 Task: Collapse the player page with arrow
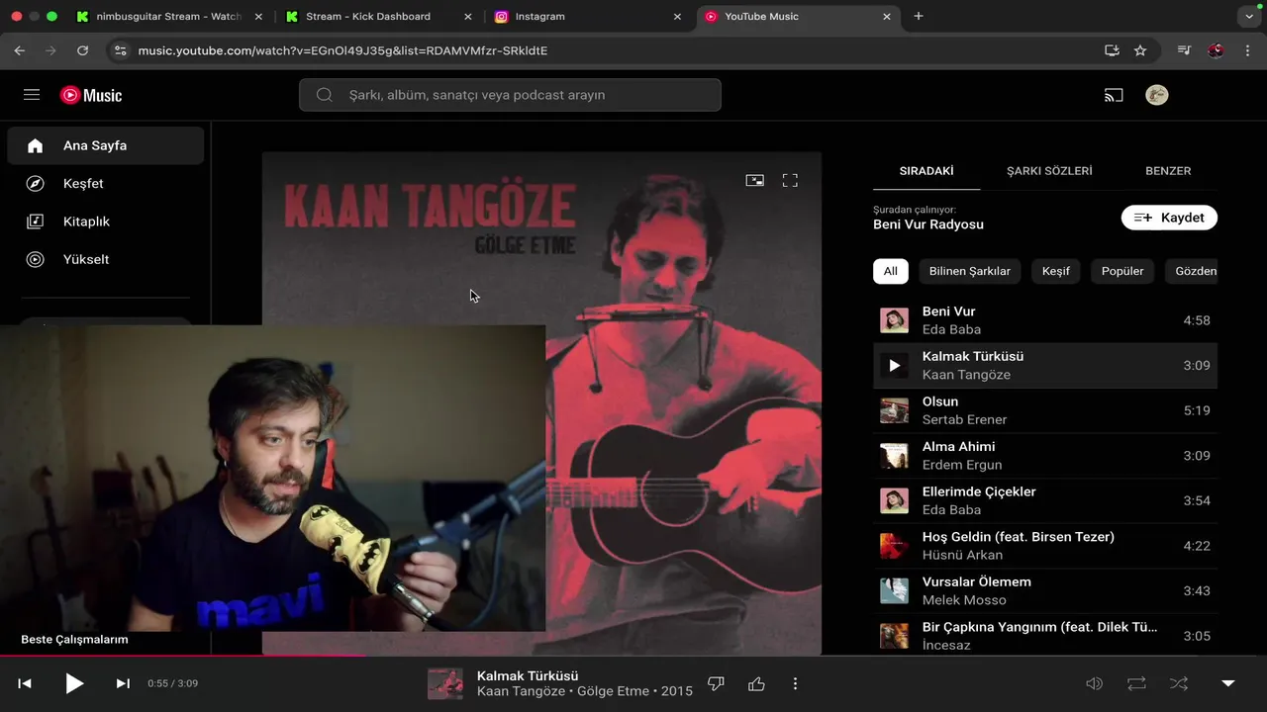[1228, 683]
